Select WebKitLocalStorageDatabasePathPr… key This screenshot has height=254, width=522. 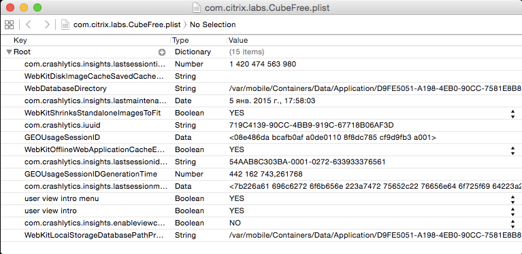(x=94, y=235)
